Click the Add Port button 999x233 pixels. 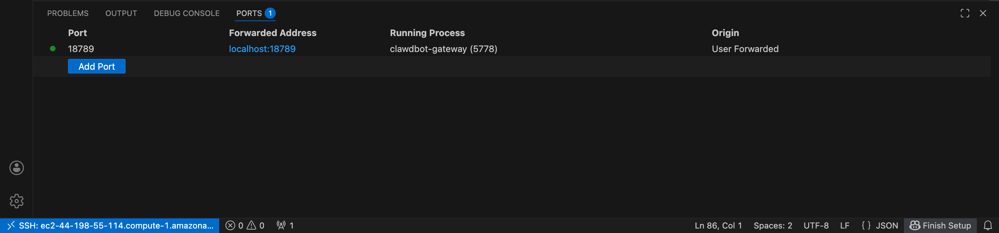[96, 66]
